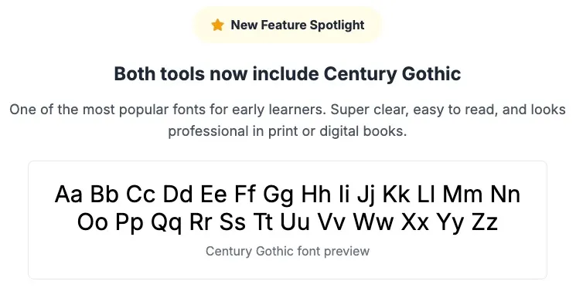This screenshot has height=308, width=576.
Task: Click the 'Hh' letter pair sample
Action: click(316, 195)
